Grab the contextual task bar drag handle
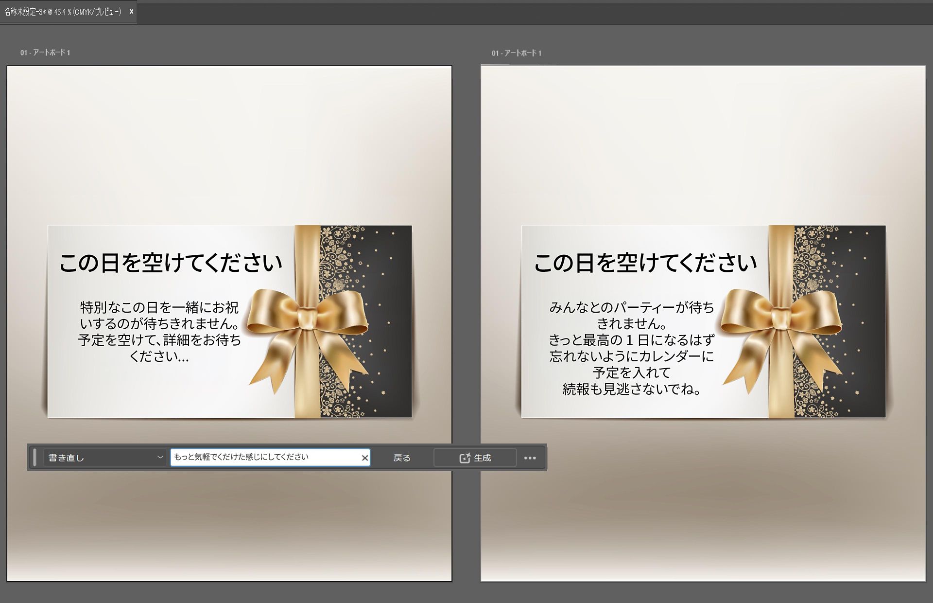Image resolution: width=933 pixels, height=603 pixels. (x=35, y=458)
